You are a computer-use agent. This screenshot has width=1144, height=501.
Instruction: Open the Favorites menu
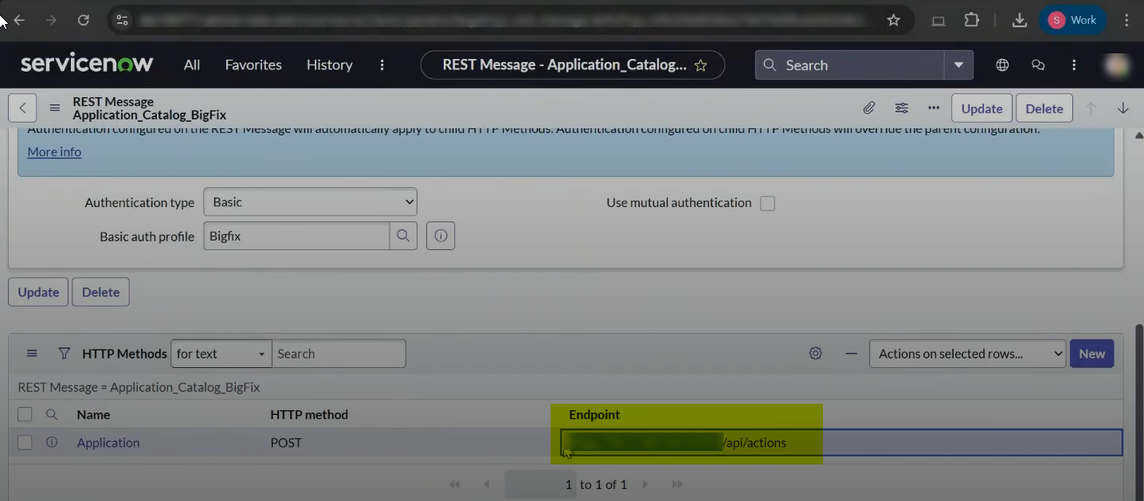pyautogui.click(x=253, y=65)
